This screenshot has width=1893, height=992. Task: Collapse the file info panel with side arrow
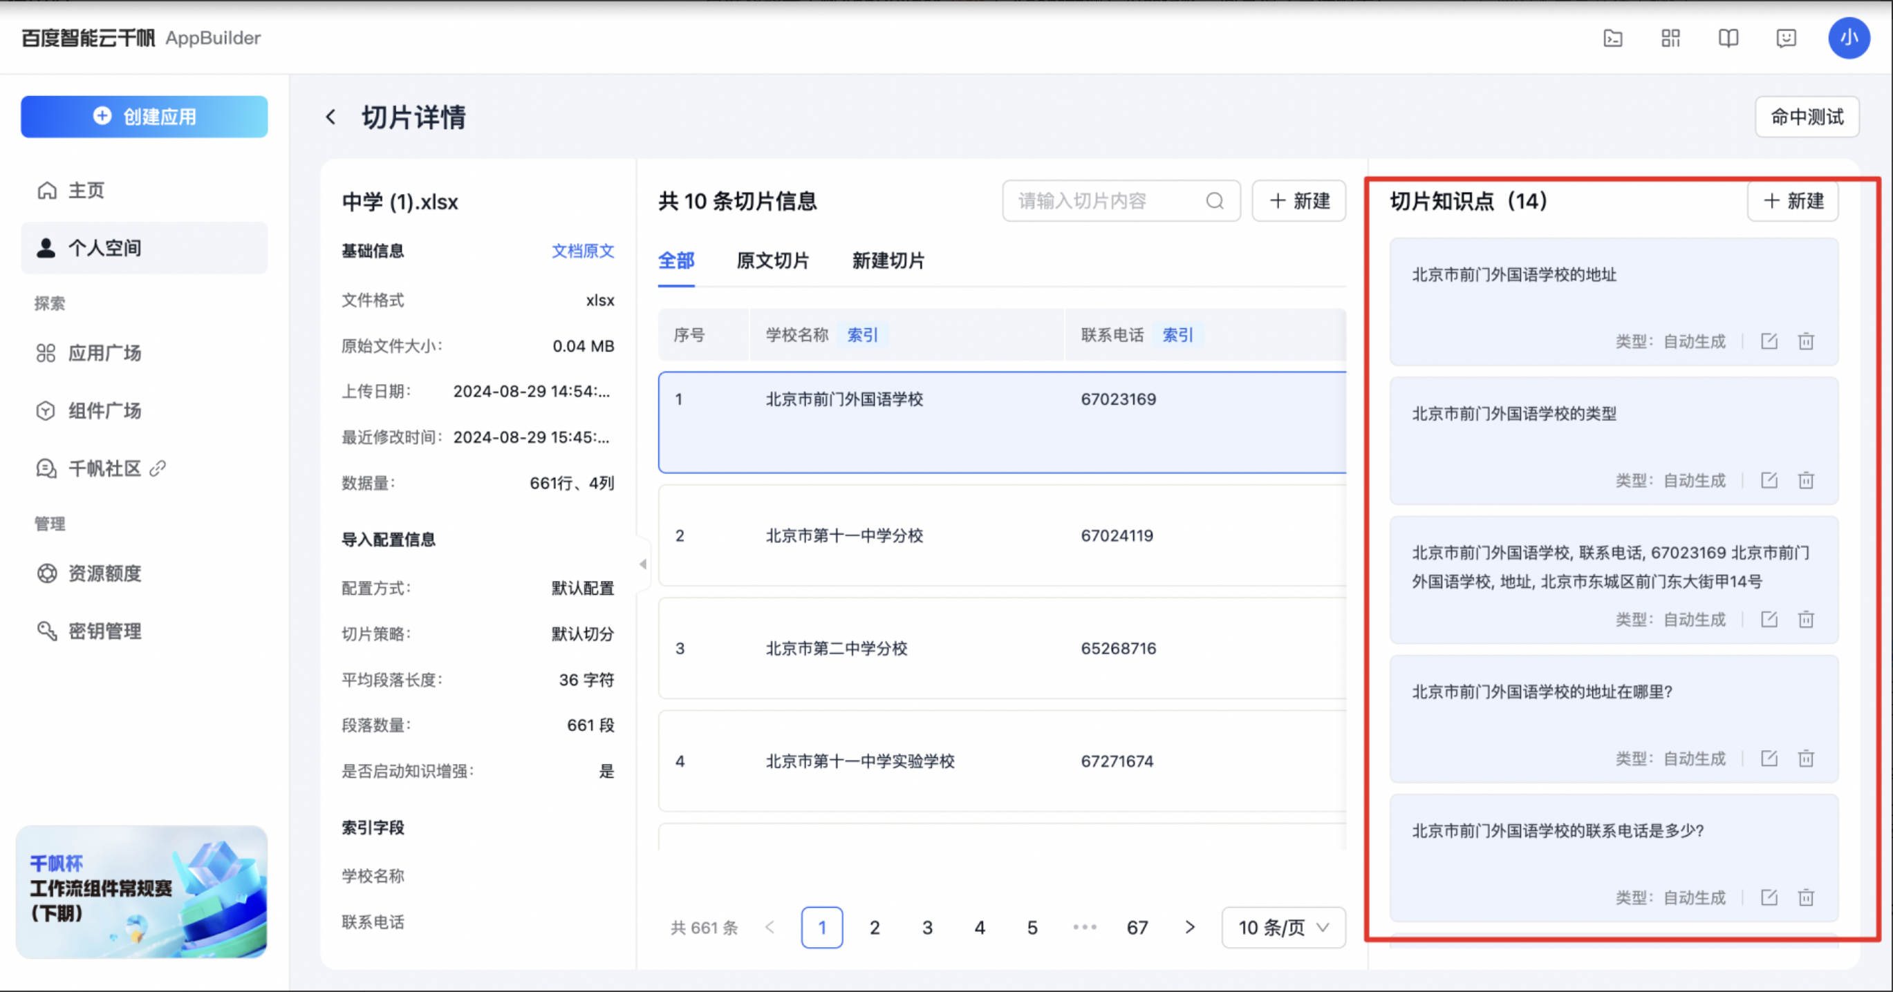[x=643, y=564]
